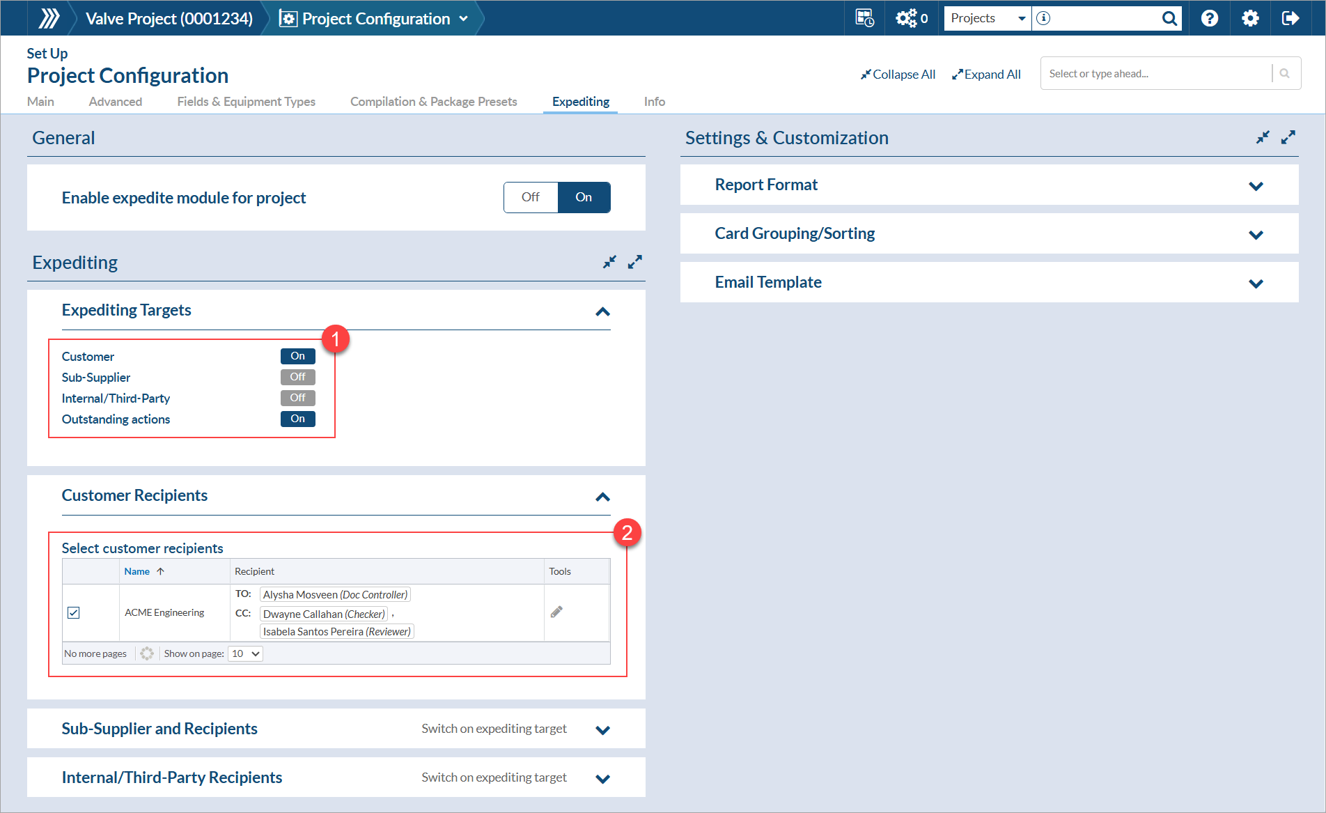Collapse all panels in Settings & Customization
This screenshot has height=813, width=1326.
[1263, 137]
